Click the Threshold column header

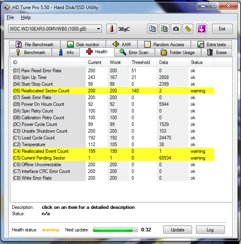click(x=143, y=62)
